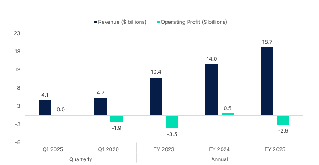Select the '-1.9' data label
Screen dimensions: 319x165
[x=116, y=128]
